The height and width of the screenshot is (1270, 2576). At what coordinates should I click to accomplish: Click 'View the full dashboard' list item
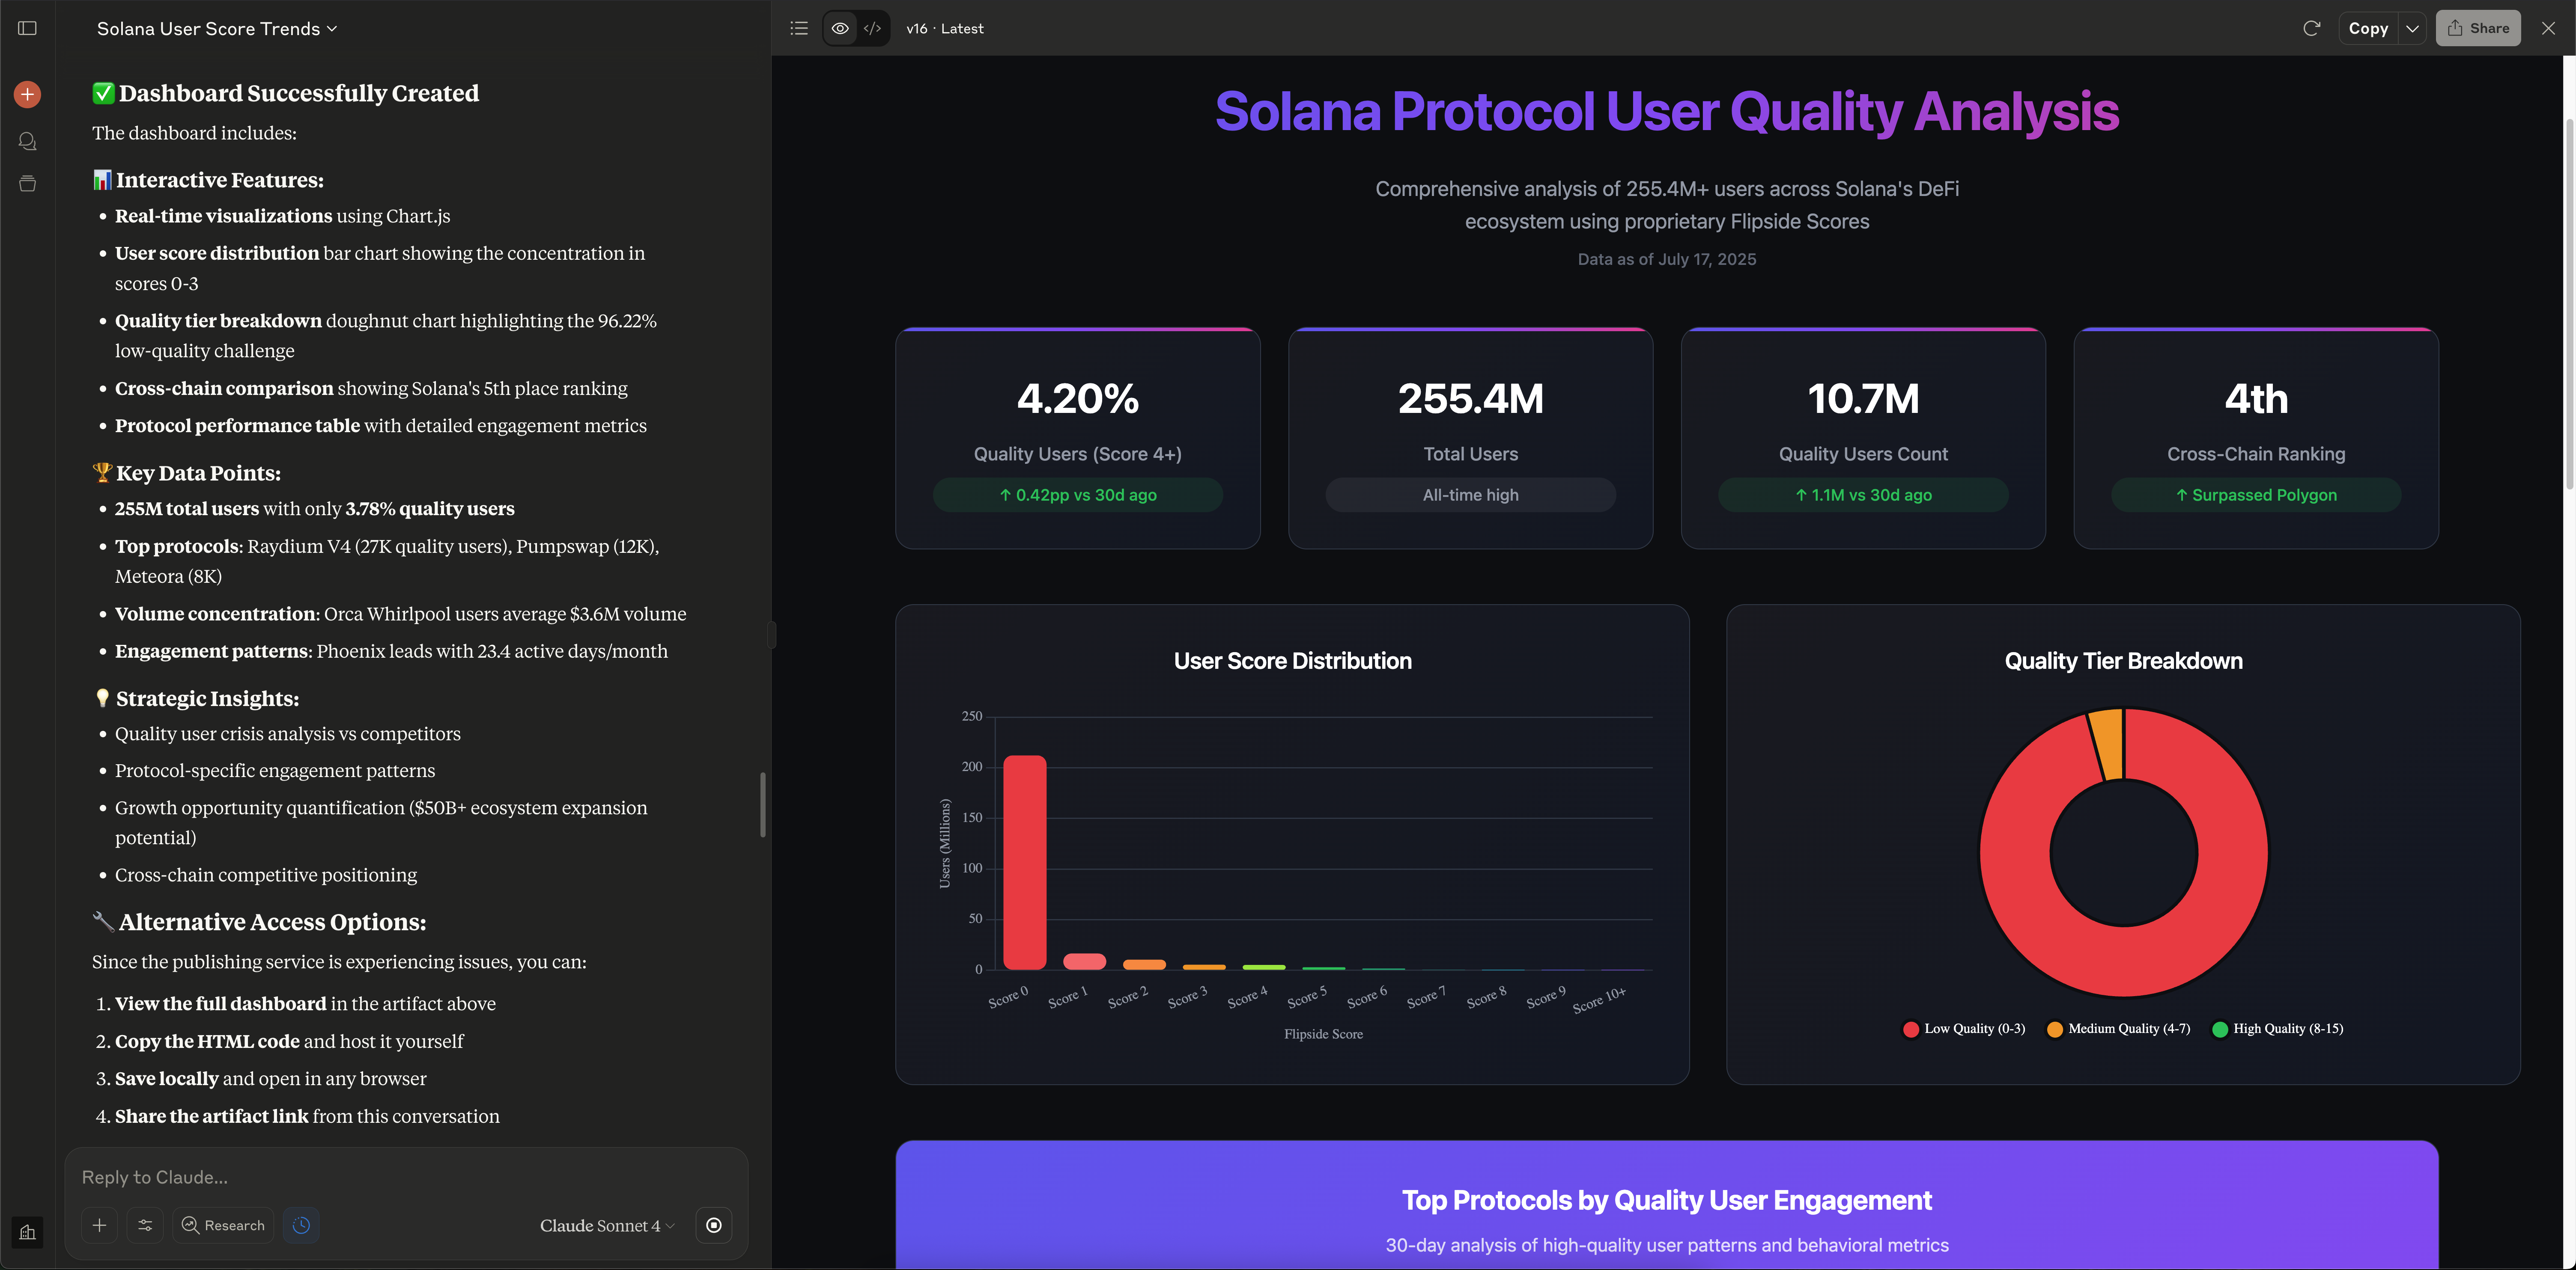coord(305,1003)
